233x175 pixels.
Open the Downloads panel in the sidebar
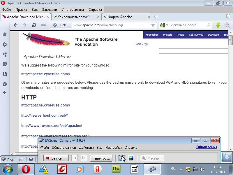5,74
